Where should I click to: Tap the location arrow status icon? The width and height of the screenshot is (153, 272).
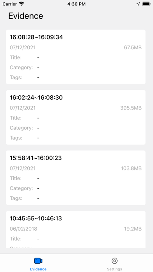138,4
